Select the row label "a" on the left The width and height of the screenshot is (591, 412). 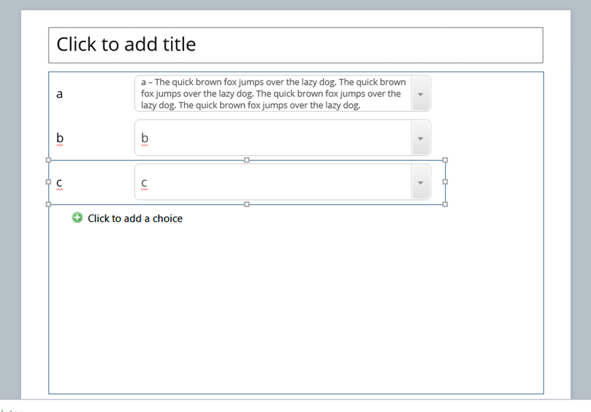pos(59,94)
